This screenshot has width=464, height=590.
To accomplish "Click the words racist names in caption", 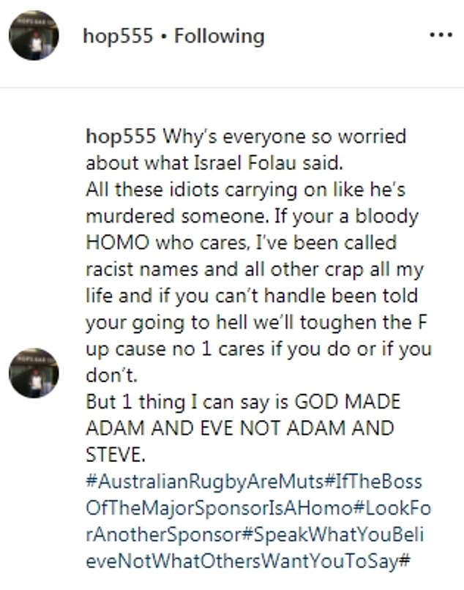I will [142, 269].
